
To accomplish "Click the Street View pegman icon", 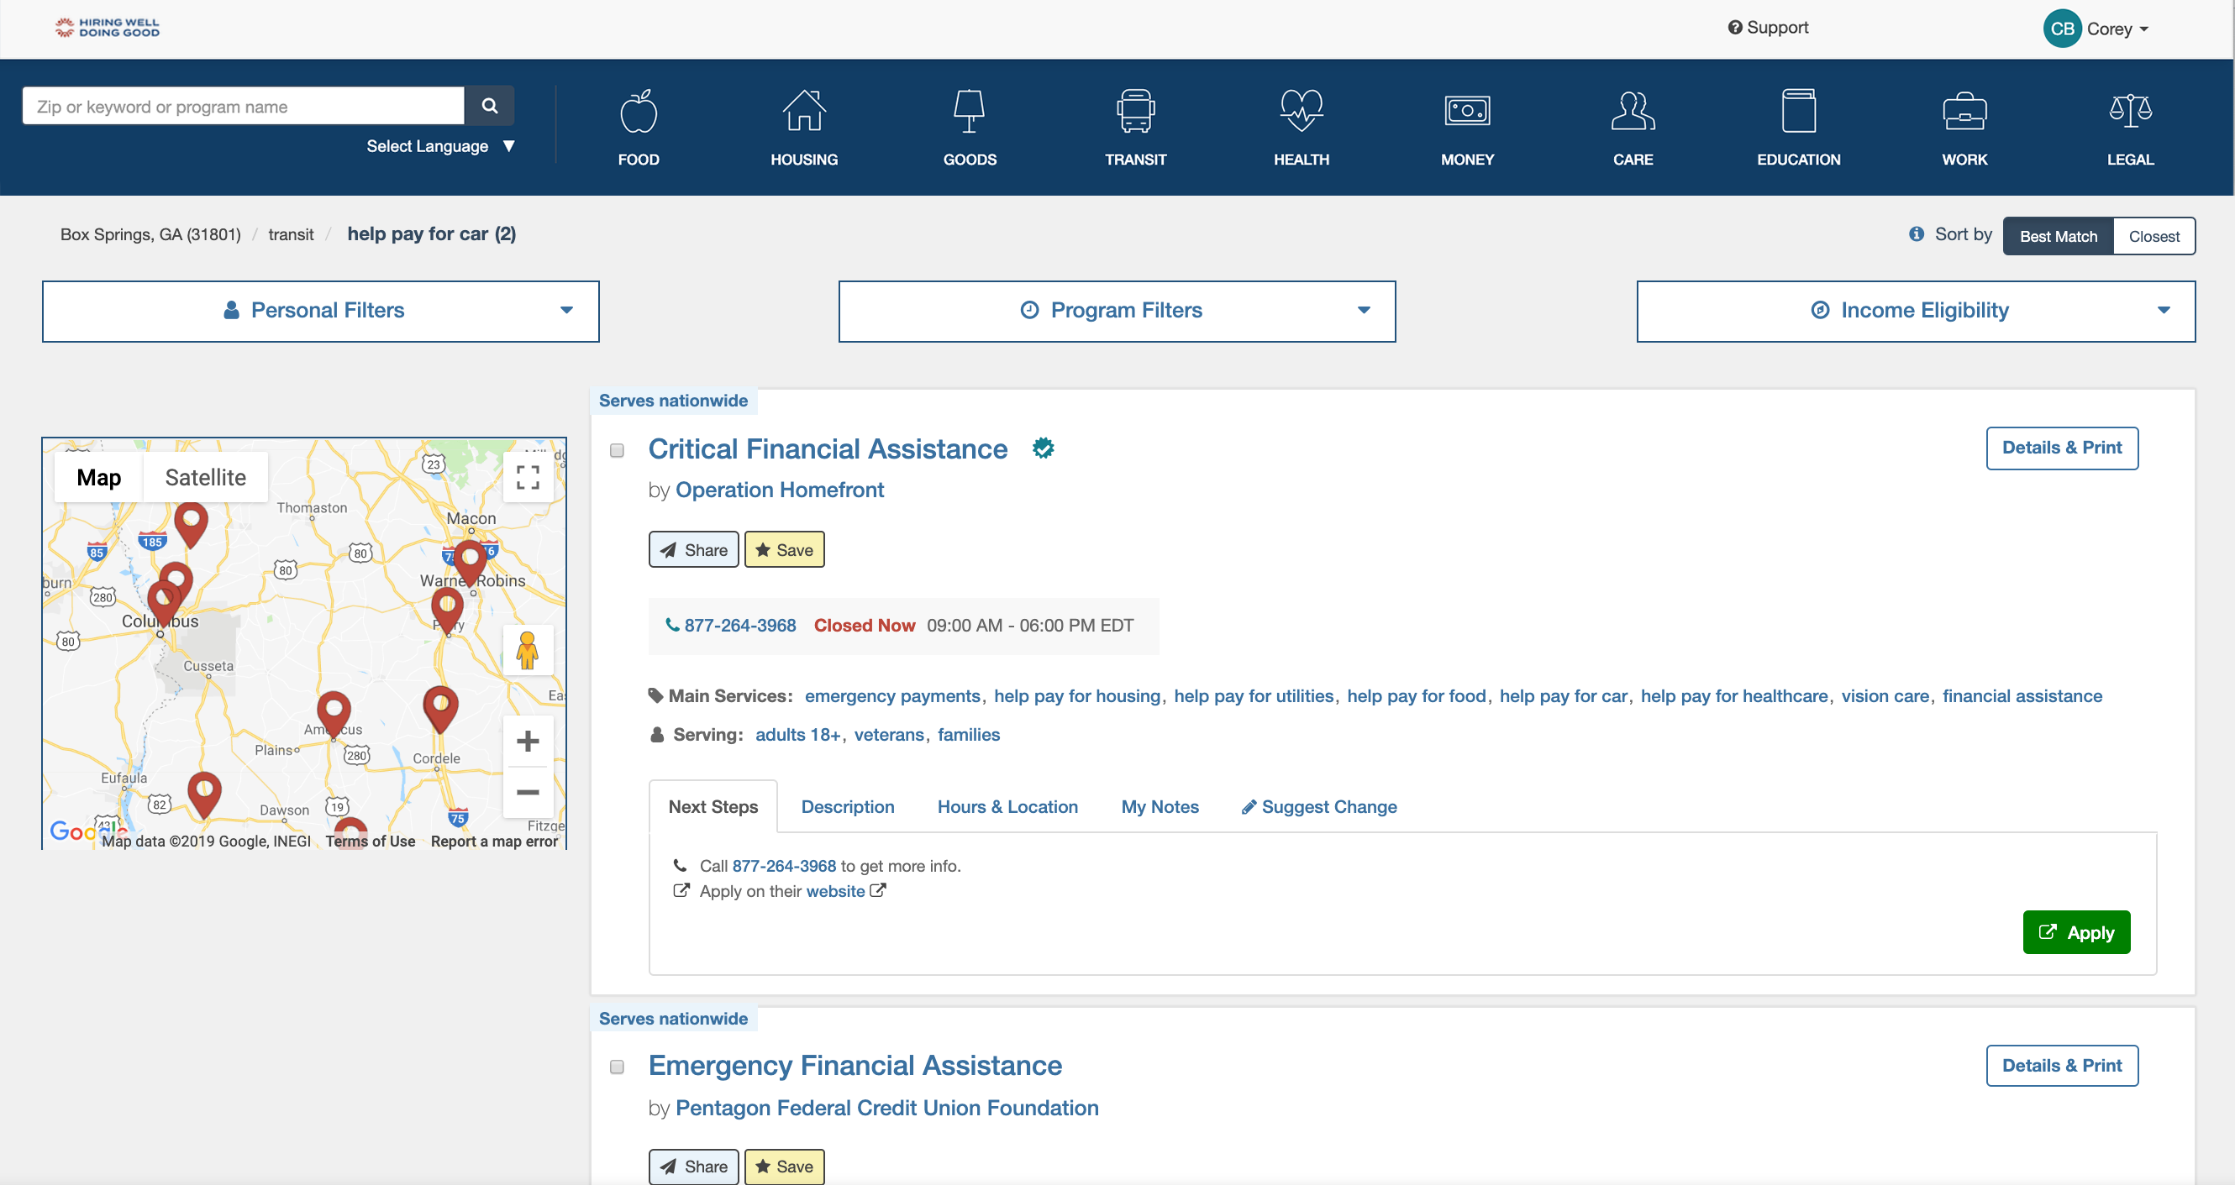I will (528, 650).
